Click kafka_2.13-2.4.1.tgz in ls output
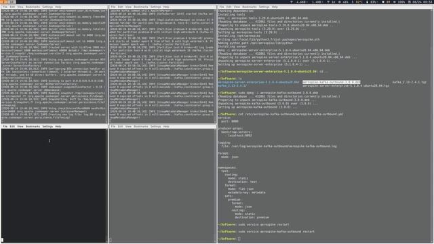Image resolution: width=434 pixels, height=244 pixels. point(410,82)
